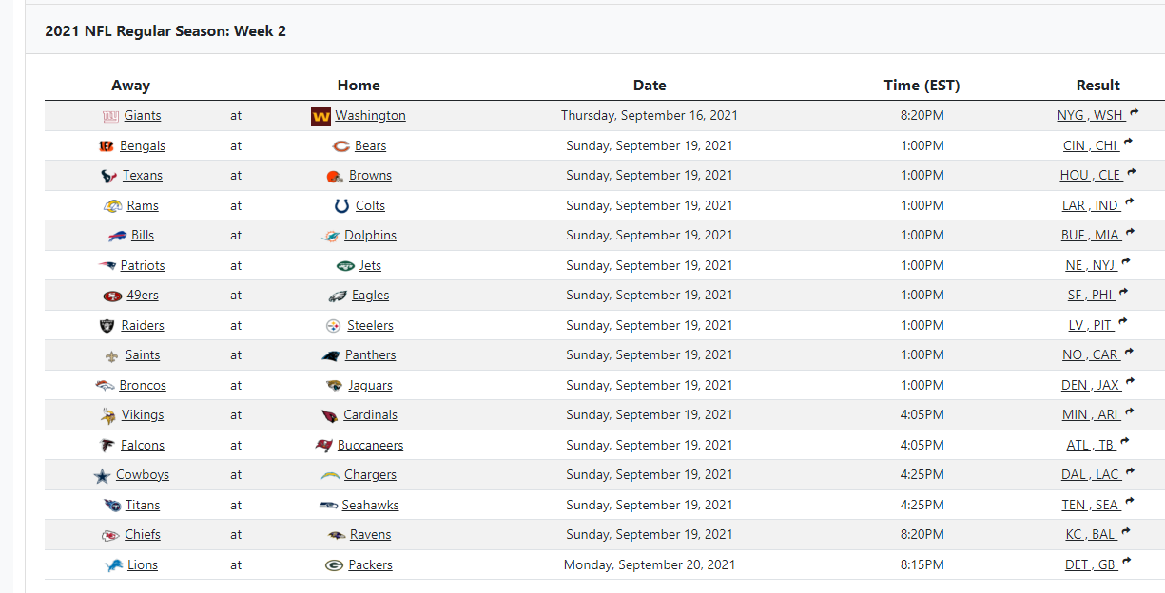Open the Patriots team link
Screen dimensions: 1165x593
pyautogui.click(x=143, y=266)
